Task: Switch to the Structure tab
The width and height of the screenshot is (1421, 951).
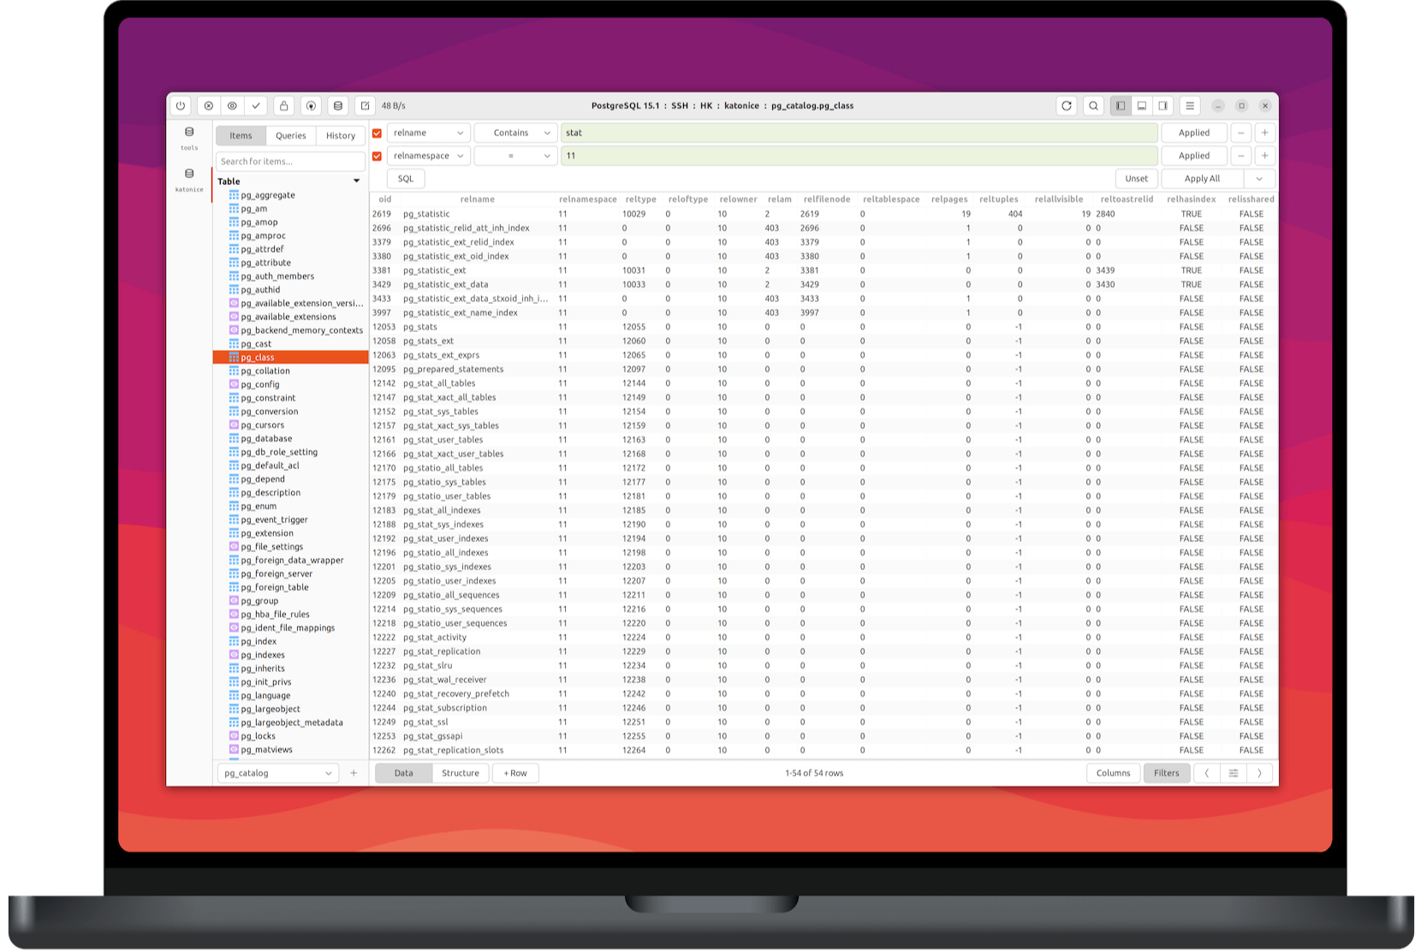Action: 461,772
